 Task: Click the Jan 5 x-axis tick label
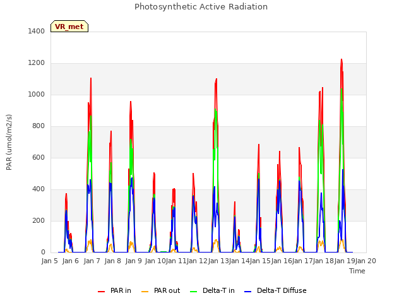point(50,261)
